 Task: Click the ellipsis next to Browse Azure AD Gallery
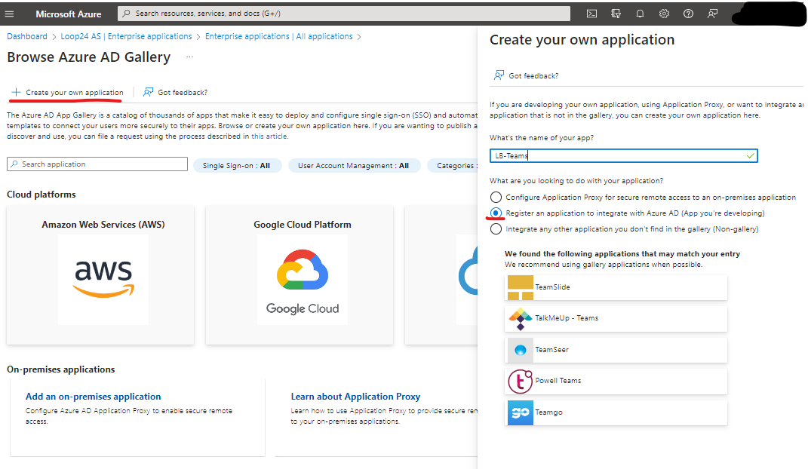(189, 57)
